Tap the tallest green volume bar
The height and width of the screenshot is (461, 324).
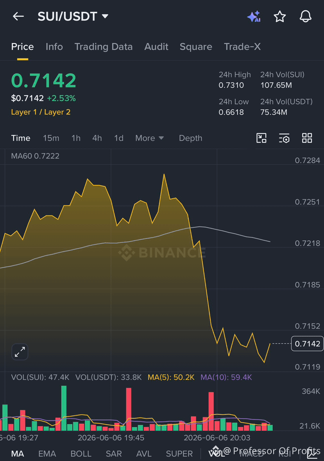(x=64, y=408)
